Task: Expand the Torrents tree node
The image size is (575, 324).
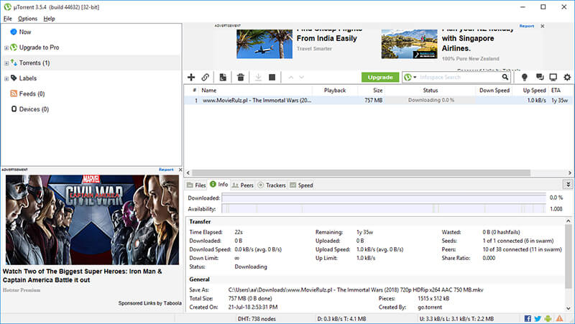Action: pos(6,63)
